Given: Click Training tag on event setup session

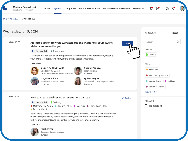Looking at the screenshot, I should 56,102.
